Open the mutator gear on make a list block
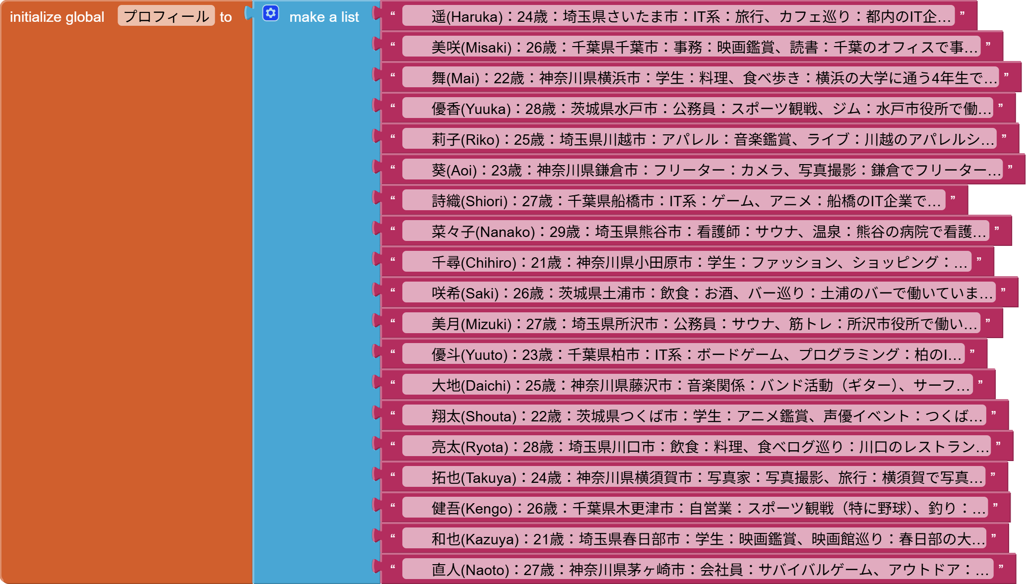Image resolution: width=1026 pixels, height=584 pixels. (x=269, y=15)
